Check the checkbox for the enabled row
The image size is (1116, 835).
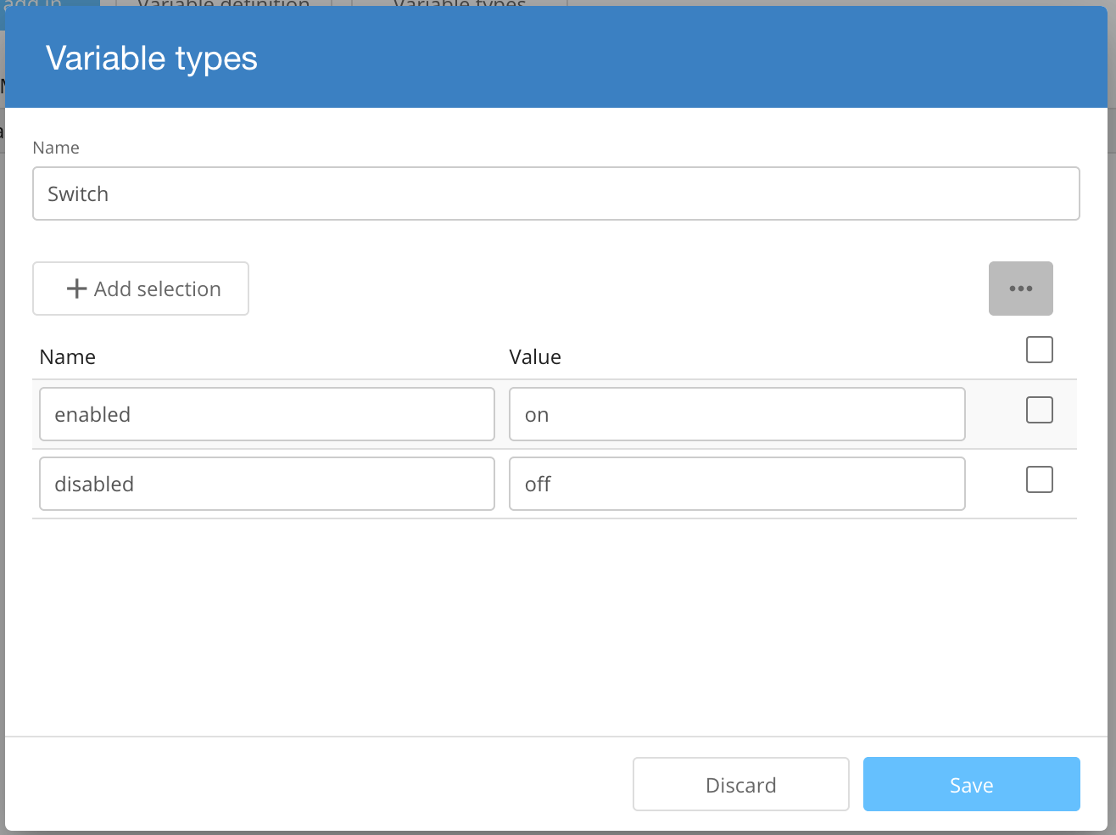tap(1039, 411)
